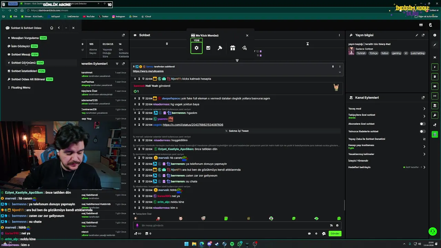
Task: Open Spotify from the taskbar
Action: click(232, 244)
